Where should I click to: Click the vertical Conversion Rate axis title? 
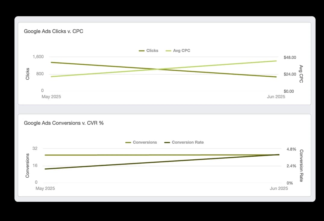(x=301, y=166)
